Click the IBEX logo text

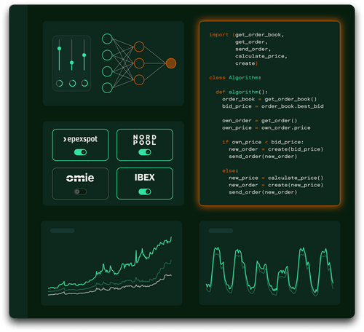click(145, 178)
